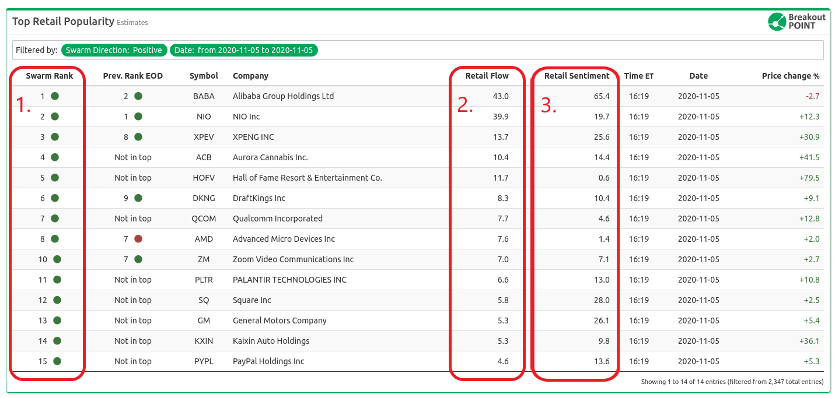Viewport: 835px width, 398px height.
Task: Click Advanced Micro Devices Inc name
Action: tap(284, 239)
